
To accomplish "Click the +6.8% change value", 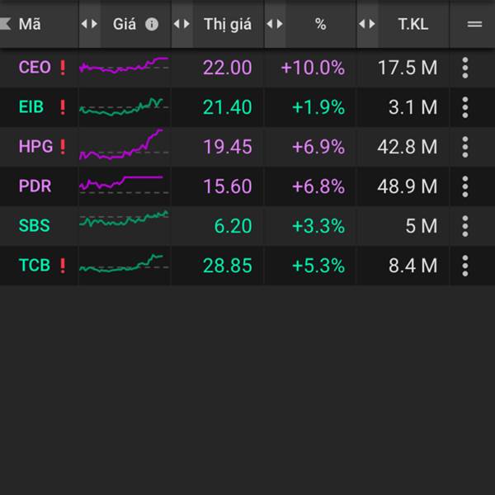I will pos(318,186).
